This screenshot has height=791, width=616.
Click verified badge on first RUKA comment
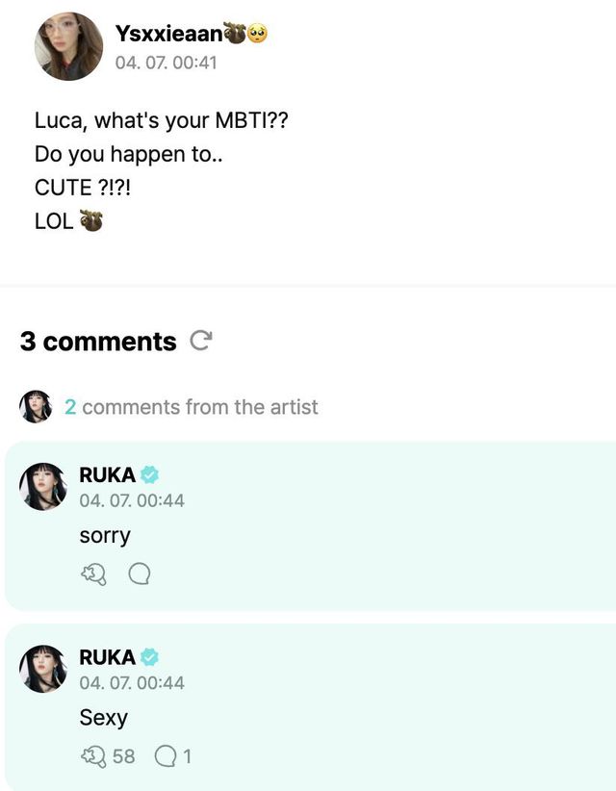click(x=150, y=475)
